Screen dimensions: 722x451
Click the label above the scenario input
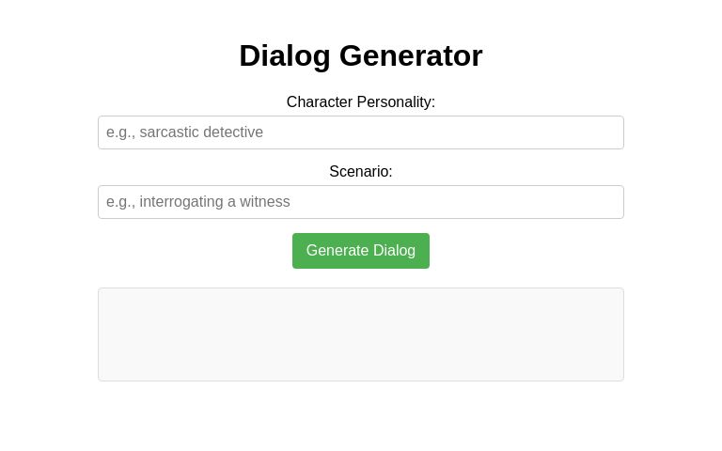(361, 171)
